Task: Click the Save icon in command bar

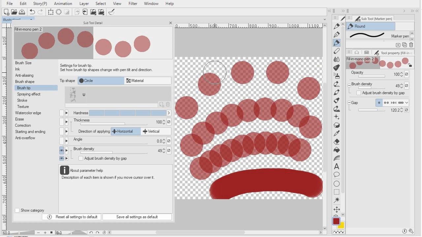Action: (x=22, y=12)
